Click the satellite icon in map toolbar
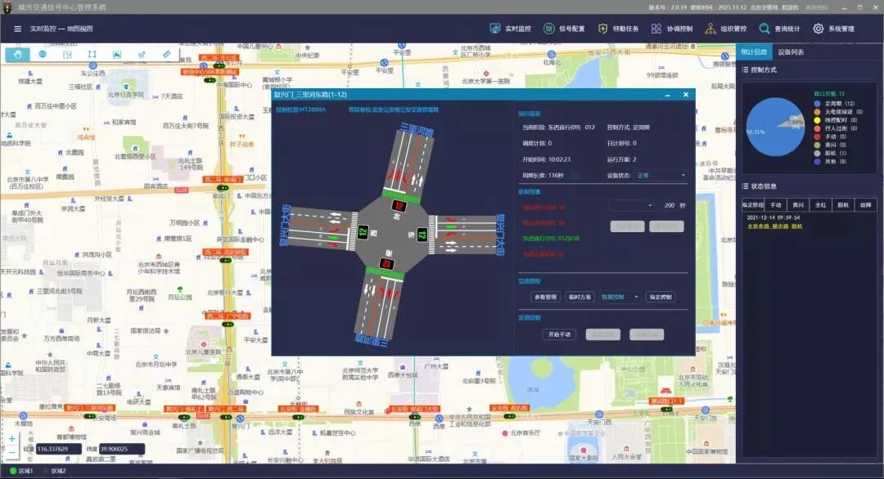This screenshot has height=479, width=884. tap(142, 55)
